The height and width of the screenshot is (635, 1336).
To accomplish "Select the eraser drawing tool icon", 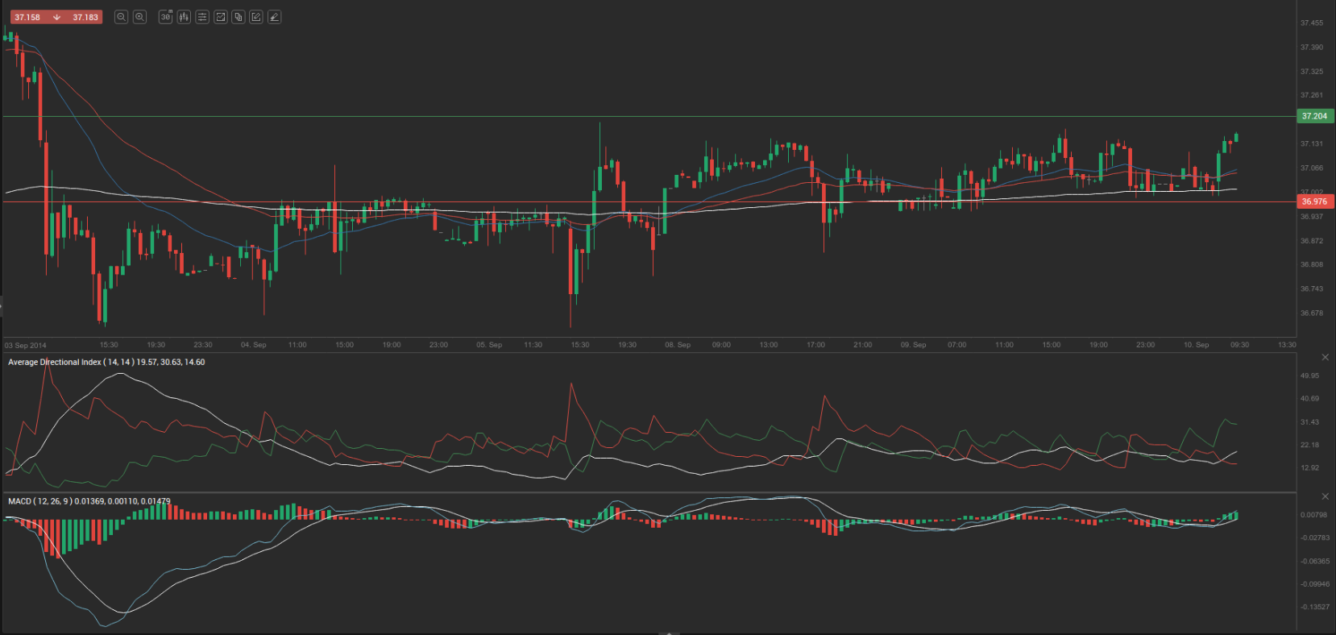I will click(275, 17).
